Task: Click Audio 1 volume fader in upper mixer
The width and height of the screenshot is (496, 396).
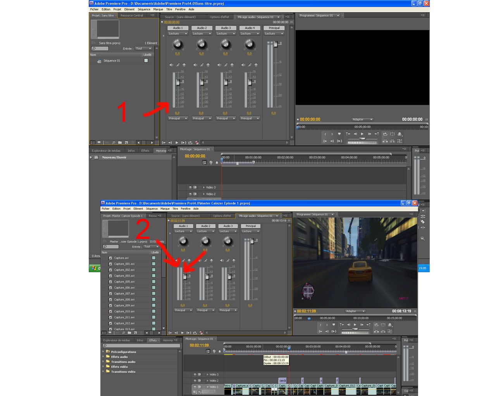Action: (x=178, y=82)
